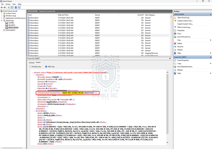
Task: Open the Action menu
Action: coord(8,4)
